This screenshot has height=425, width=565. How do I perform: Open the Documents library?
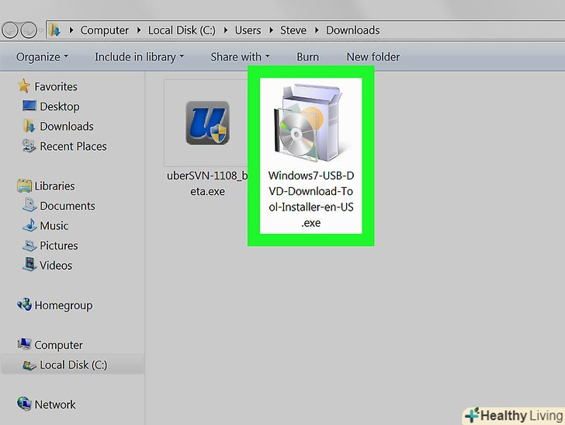(x=68, y=206)
